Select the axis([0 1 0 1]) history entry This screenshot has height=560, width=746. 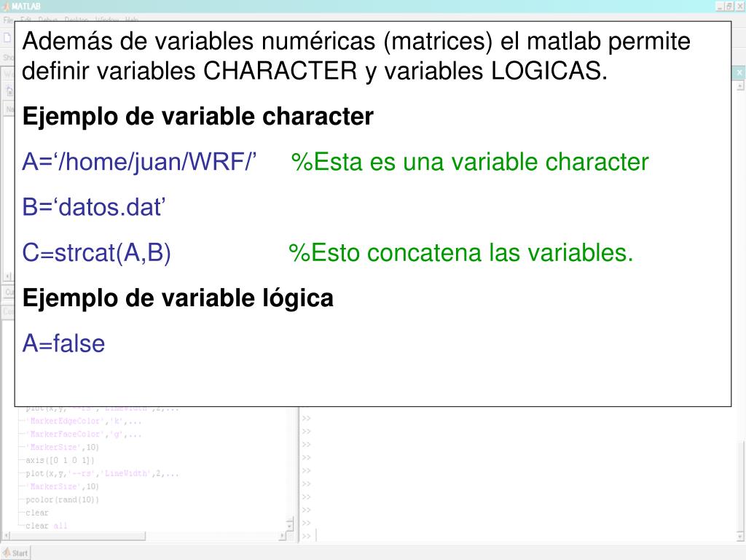point(60,461)
